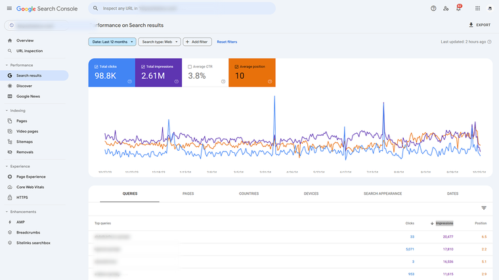Toggle the Average position checkbox
This screenshot has width=499, height=280.
coord(236,66)
